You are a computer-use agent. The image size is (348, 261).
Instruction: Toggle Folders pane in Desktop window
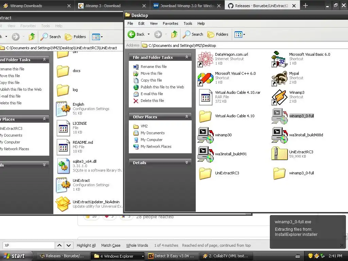tap(218, 34)
